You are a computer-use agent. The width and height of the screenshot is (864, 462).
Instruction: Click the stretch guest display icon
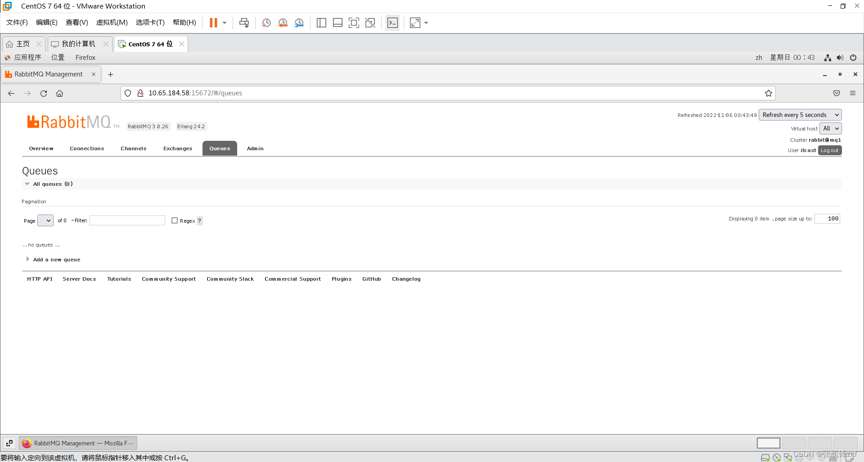[415, 22]
